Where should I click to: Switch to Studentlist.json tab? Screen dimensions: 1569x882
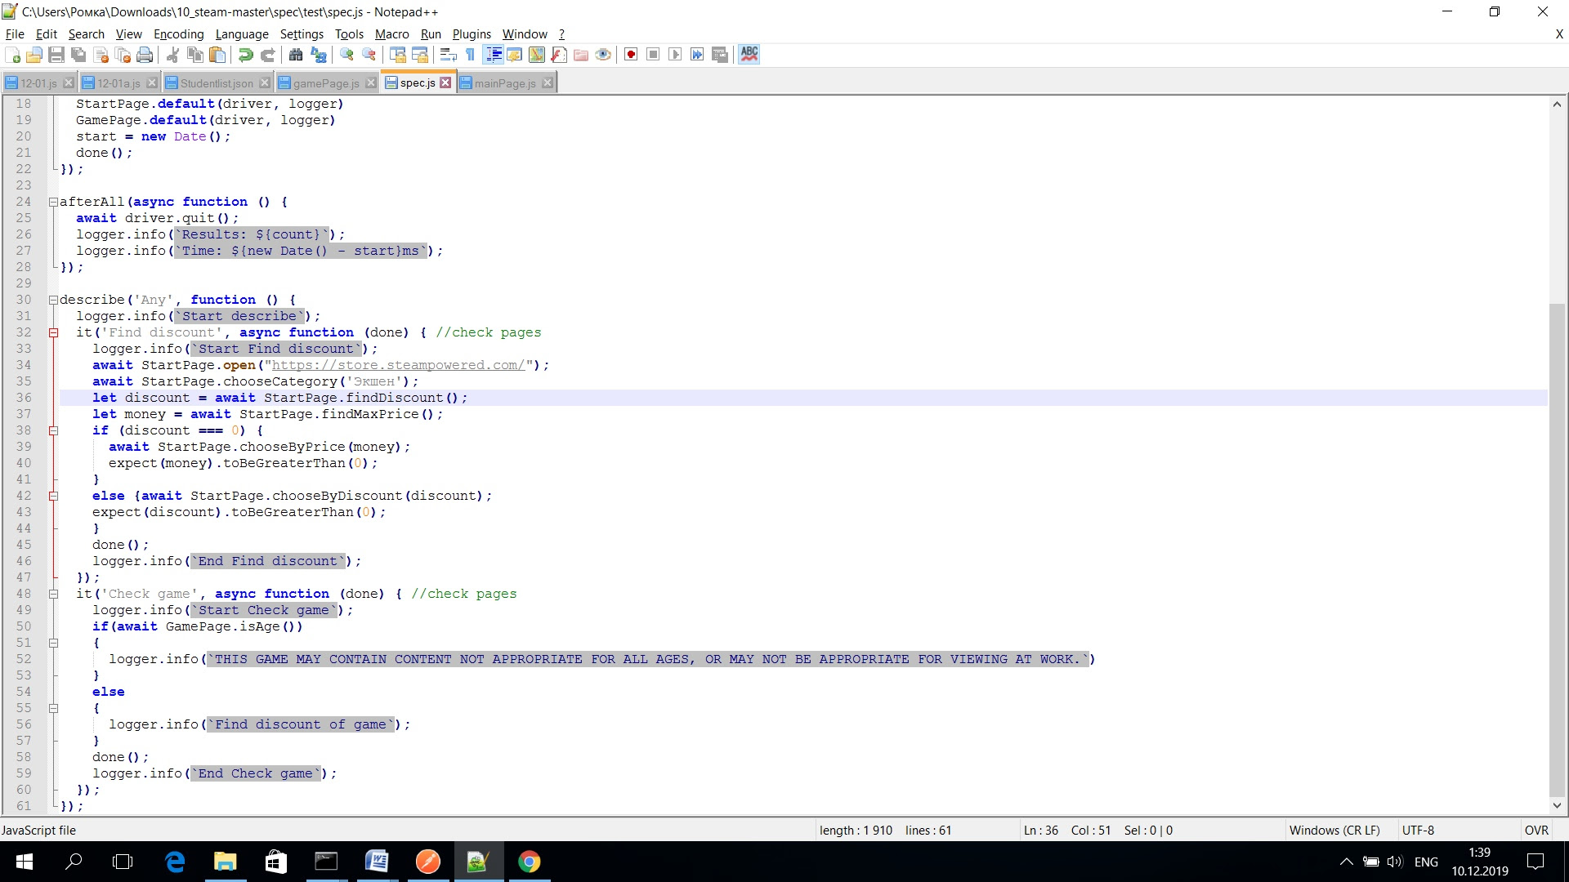click(217, 83)
